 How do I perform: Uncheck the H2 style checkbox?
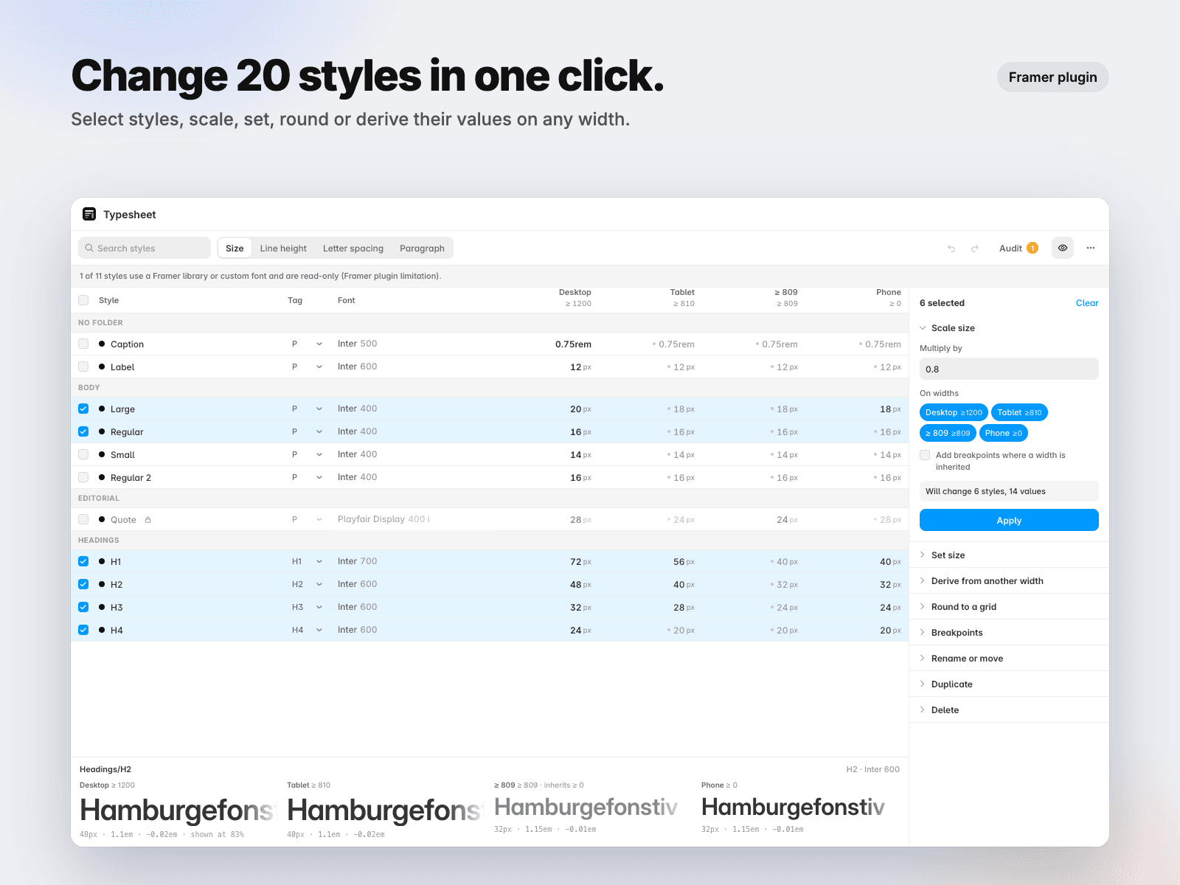pyautogui.click(x=83, y=584)
